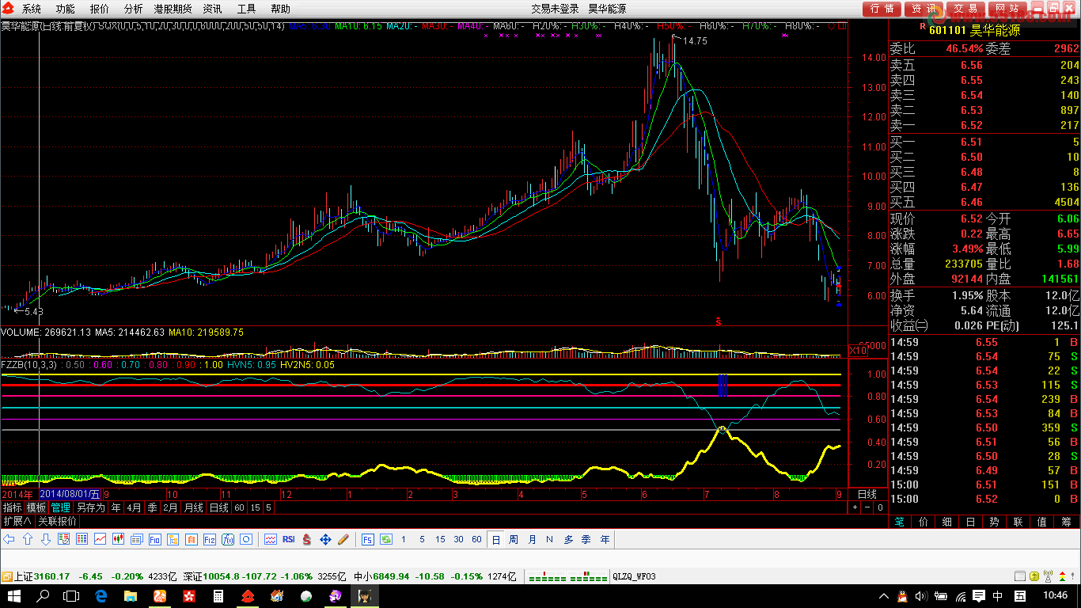Click the RSI indicator toolbar icon
The image size is (1081, 608).
click(x=288, y=539)
